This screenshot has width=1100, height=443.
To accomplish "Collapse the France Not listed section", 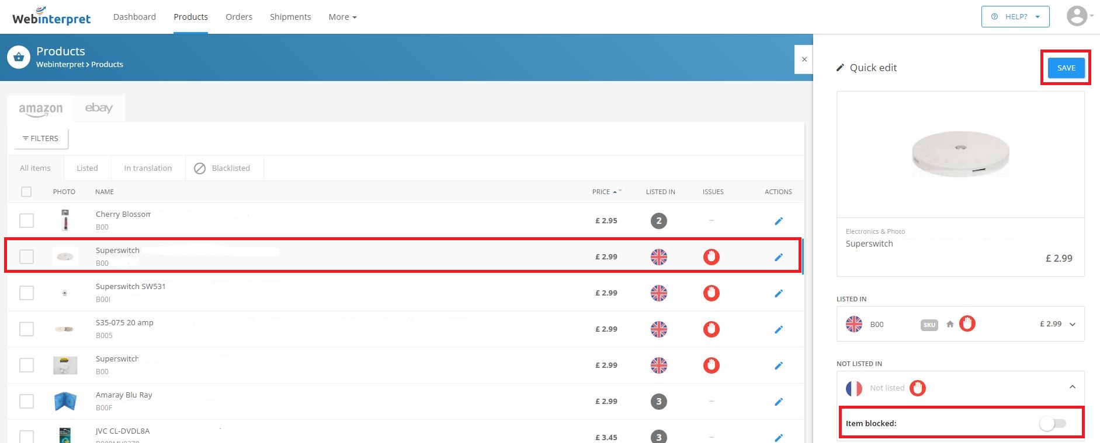I will 1073,387.
